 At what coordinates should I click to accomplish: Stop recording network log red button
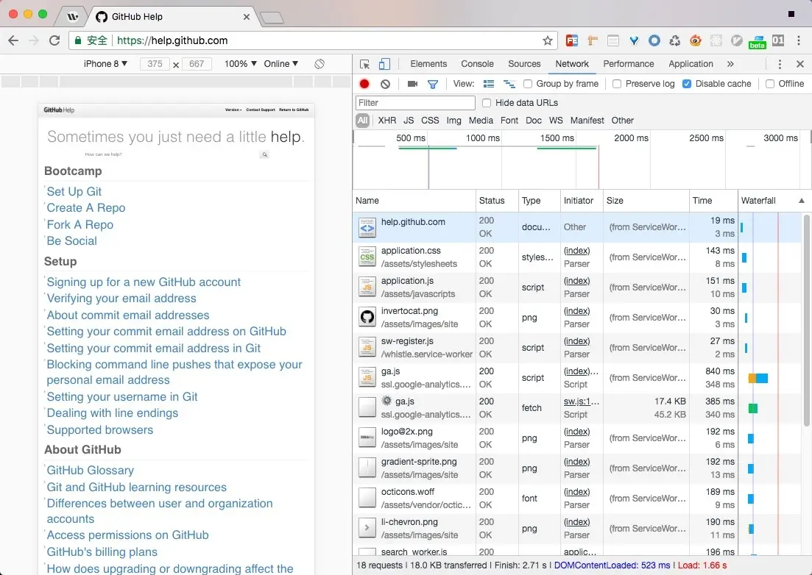pos(364,84)
